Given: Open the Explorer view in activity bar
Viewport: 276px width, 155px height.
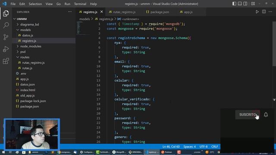Looking at the screenshot, I should click(x=6, y=13).
